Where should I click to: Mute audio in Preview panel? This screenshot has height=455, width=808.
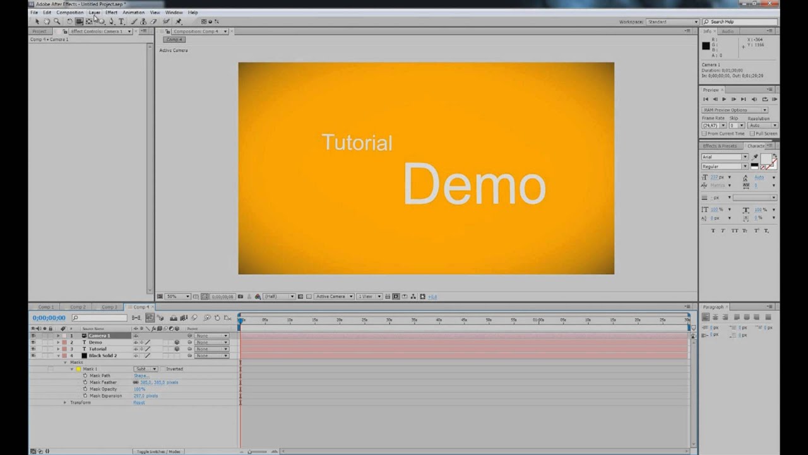(x=754, y=99)
